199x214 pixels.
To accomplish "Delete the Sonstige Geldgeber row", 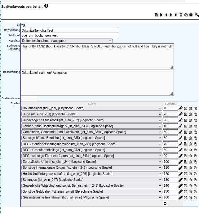I will [190, 192].
